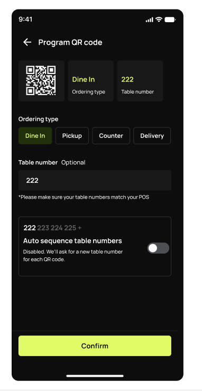Tap the home indicator bar at bottom
The image size is (202, 391).
click(95, 376)
